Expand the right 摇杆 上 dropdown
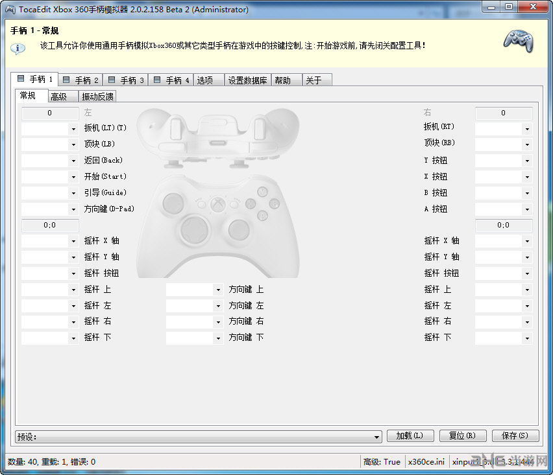The image size is (553, 475). (504, 290)
